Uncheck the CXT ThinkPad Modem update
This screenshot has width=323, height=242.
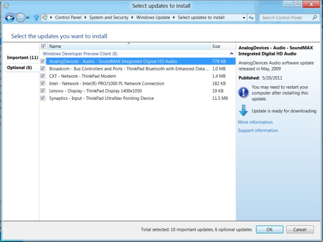click(x=43, y=76)
